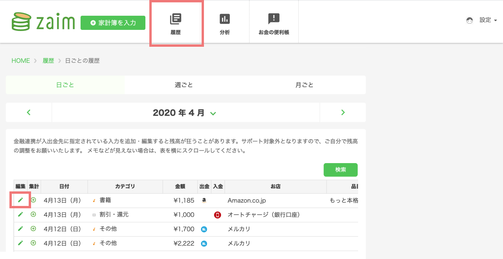Edit the オートチャージ entry with pencil icon
Screen dimensions: 503x259
point(20,215)
